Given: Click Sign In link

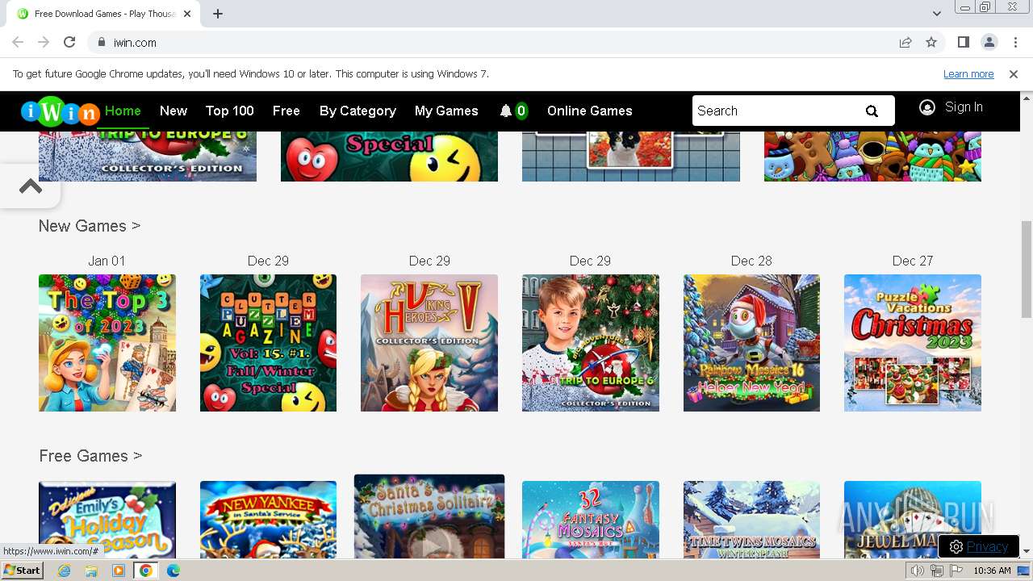Looking at the screenshot, I should [x=964, y=107].
